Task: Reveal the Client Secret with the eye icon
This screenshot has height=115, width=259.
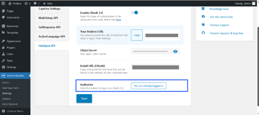Action: point(175,51)
